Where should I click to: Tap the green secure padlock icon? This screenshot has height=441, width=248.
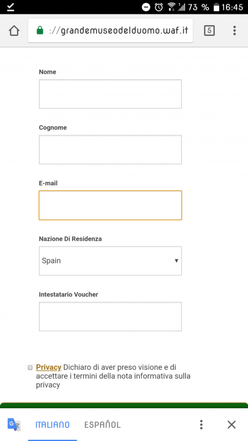pos(40,30)
